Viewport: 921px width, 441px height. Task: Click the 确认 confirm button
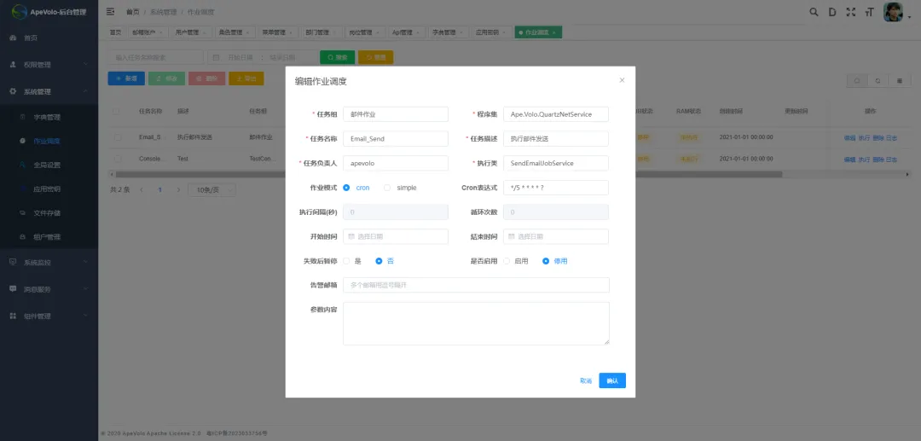(x=611, y=380)
